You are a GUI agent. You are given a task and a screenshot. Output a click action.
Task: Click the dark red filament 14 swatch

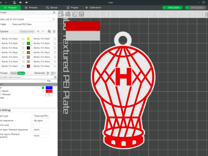28,66
